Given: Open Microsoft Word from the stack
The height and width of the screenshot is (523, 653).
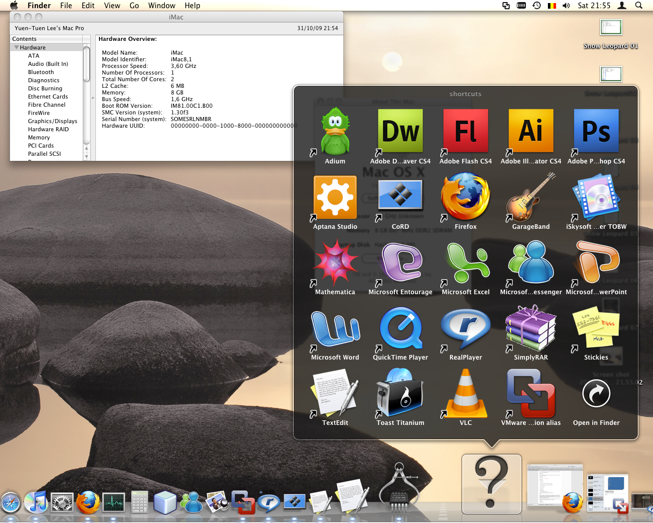Looking at the screenshot, I should (x=335, y=328).
